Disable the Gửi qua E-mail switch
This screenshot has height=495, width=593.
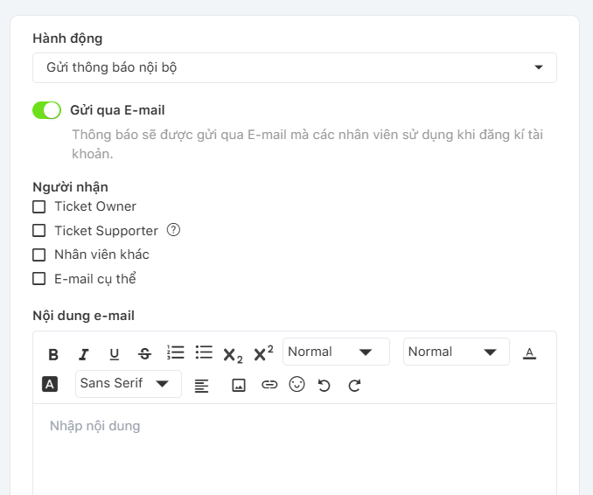click(x=46, y=110)
